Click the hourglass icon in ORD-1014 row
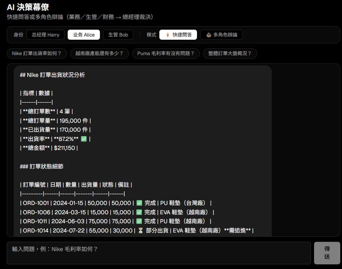The width and height of the screenshot is (342, 269). pos(140,230)
